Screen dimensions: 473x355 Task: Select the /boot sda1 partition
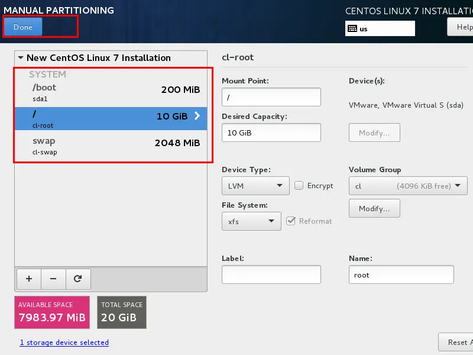click(111, 93)
